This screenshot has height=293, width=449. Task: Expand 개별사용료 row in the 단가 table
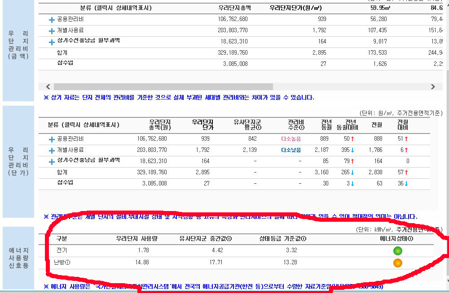point(52,151)
